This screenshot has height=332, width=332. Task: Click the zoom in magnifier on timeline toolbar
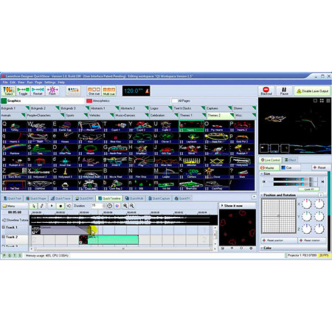click(x=125, y=206)
